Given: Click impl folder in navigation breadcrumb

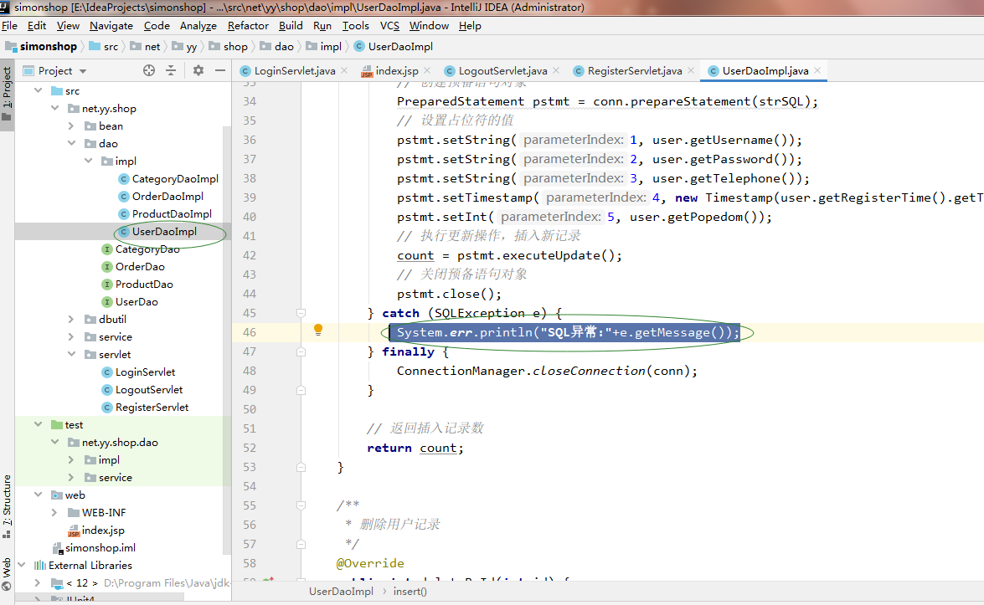Looking at the screenshot, I should [x=324, y=46].
